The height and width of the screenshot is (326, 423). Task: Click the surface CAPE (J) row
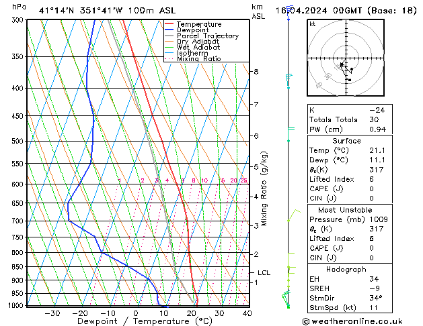pyautogui.click(x=350, y=188)
